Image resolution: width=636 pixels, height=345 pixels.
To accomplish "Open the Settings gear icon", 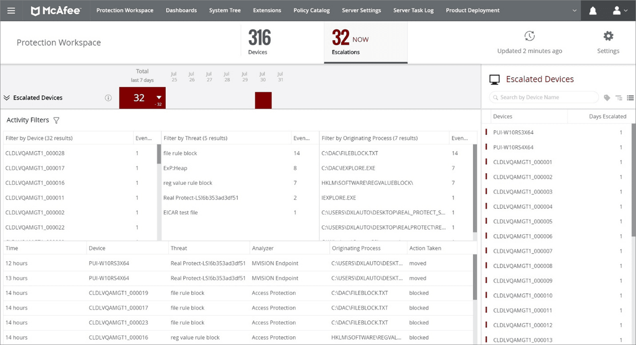I will tap(608, 36).
